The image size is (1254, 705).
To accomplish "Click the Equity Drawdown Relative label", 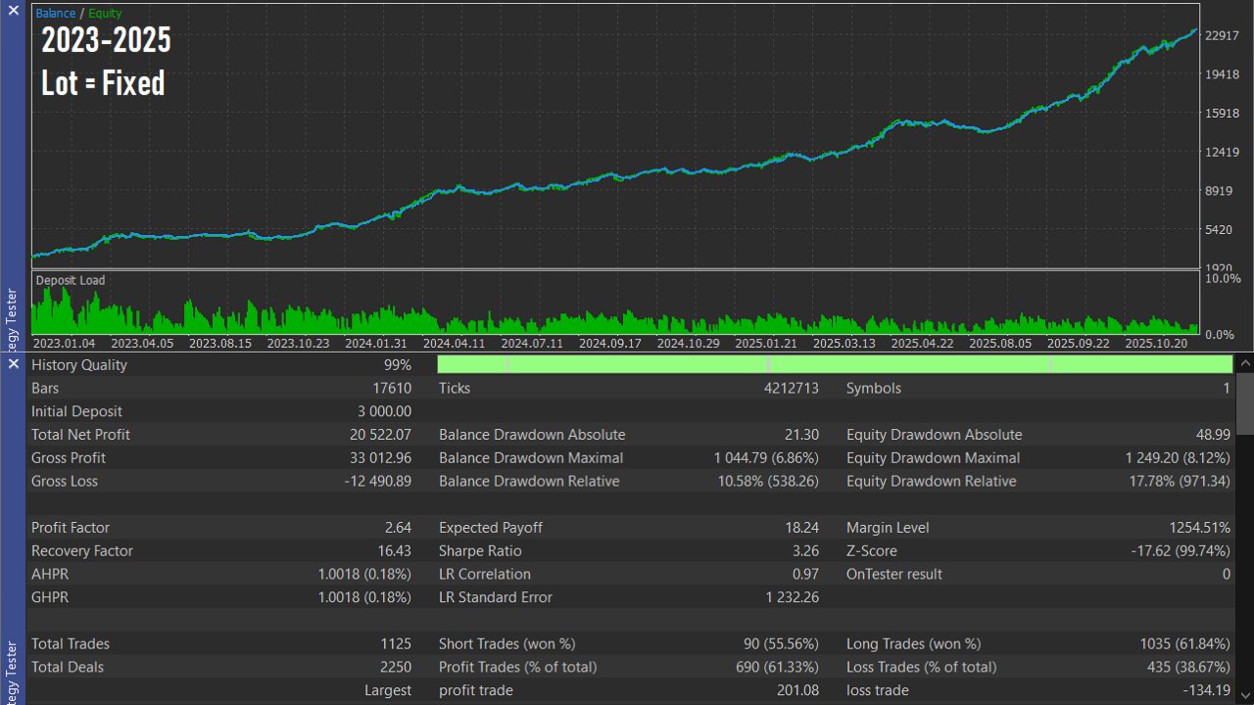I will pos(931,482).
